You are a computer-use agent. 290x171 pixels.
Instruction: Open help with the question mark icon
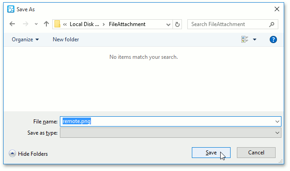(273, 39)
